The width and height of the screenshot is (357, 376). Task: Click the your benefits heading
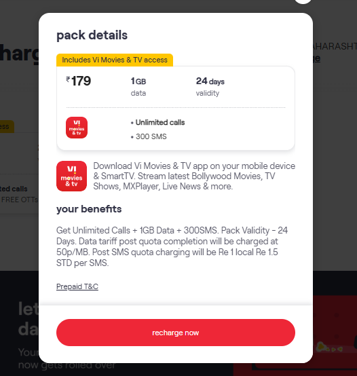[89, 209]
